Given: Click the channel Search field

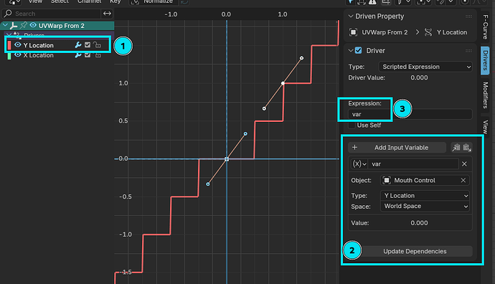Looking at the screenshot, I should pos(52,14).
